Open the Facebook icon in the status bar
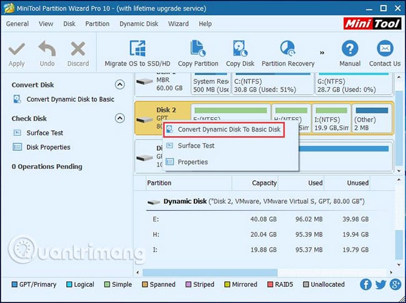Screen dimensions: 406x303 [365, 285]
